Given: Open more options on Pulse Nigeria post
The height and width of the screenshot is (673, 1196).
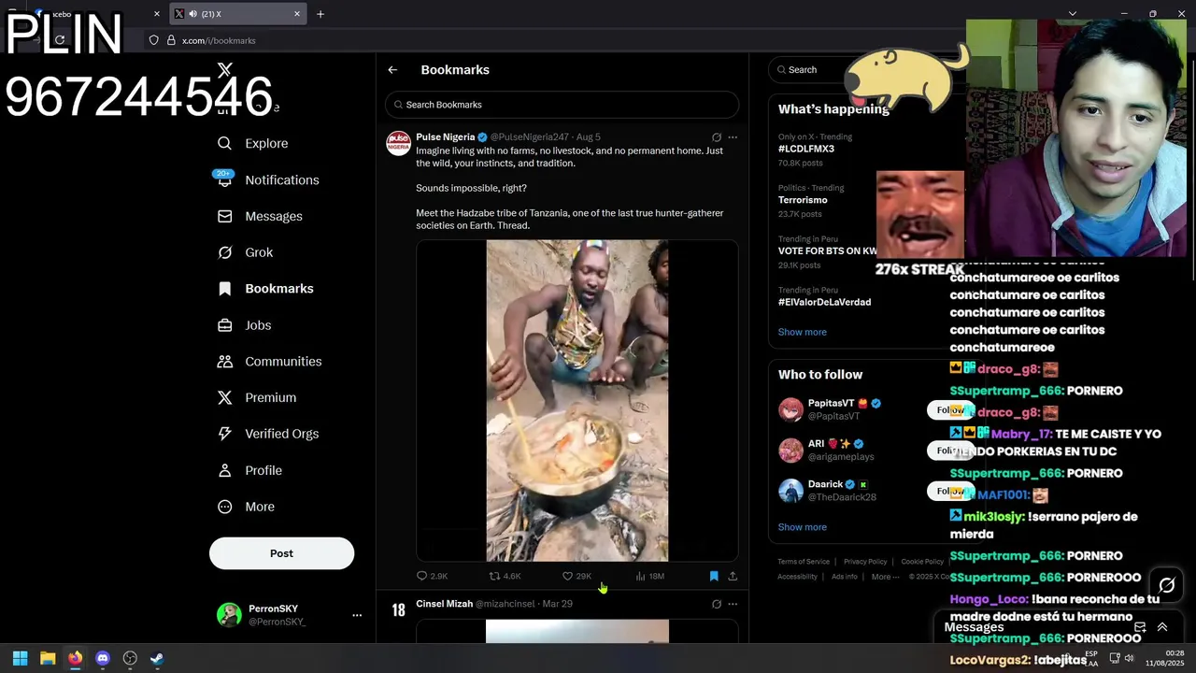Looking at the screenshot, I should pyautogui.click(x=733, y=137).
